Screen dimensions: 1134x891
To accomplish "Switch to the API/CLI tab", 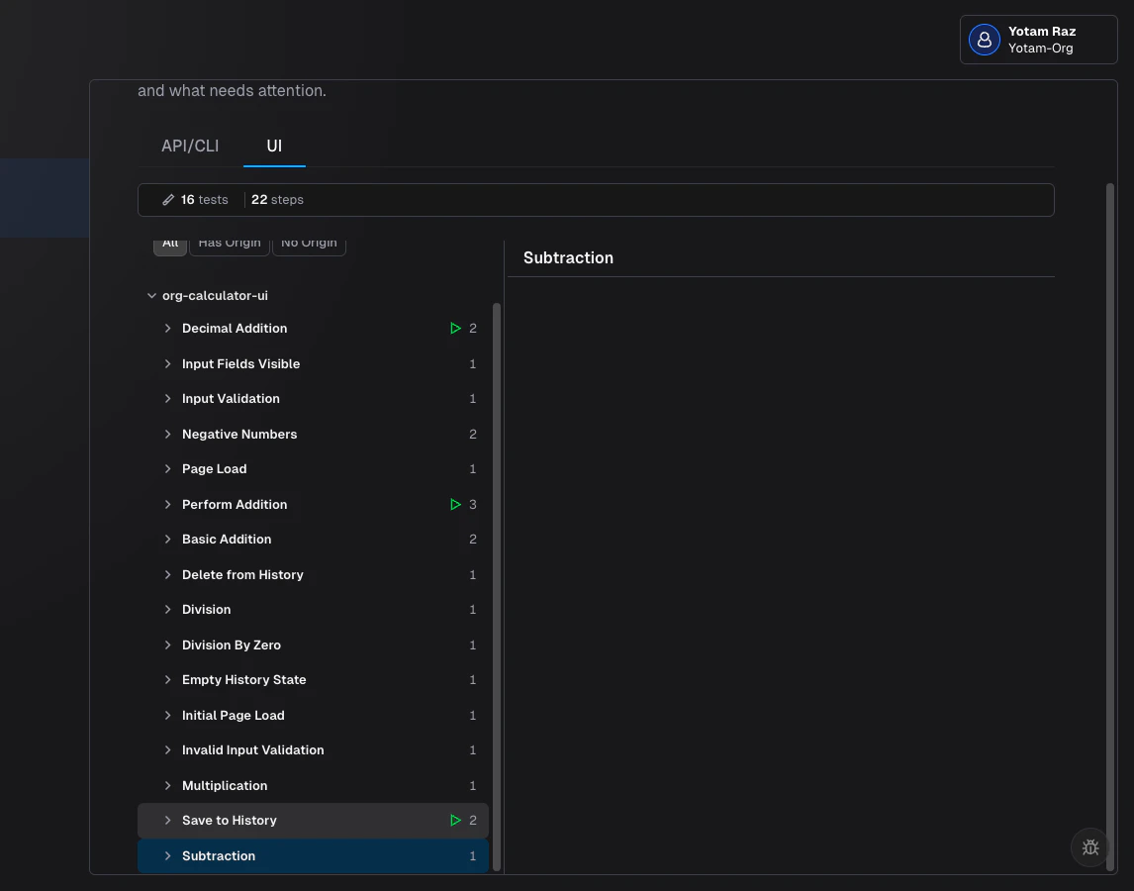I will pyautogui.click(x=190, y=146).
